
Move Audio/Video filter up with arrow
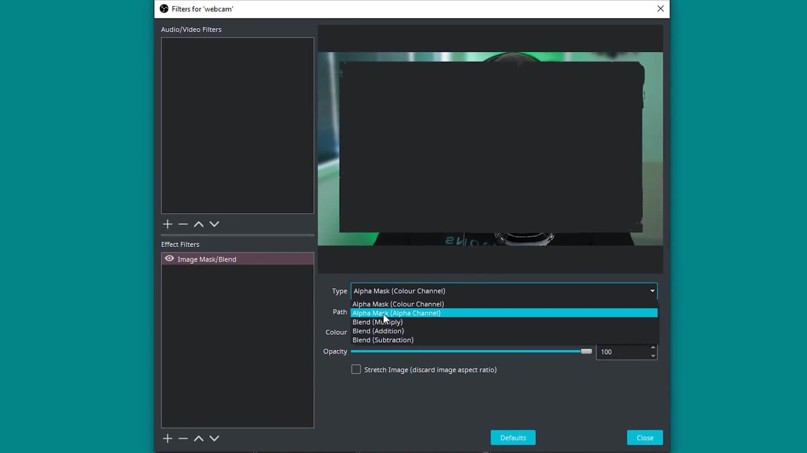(x=198, y=224)
